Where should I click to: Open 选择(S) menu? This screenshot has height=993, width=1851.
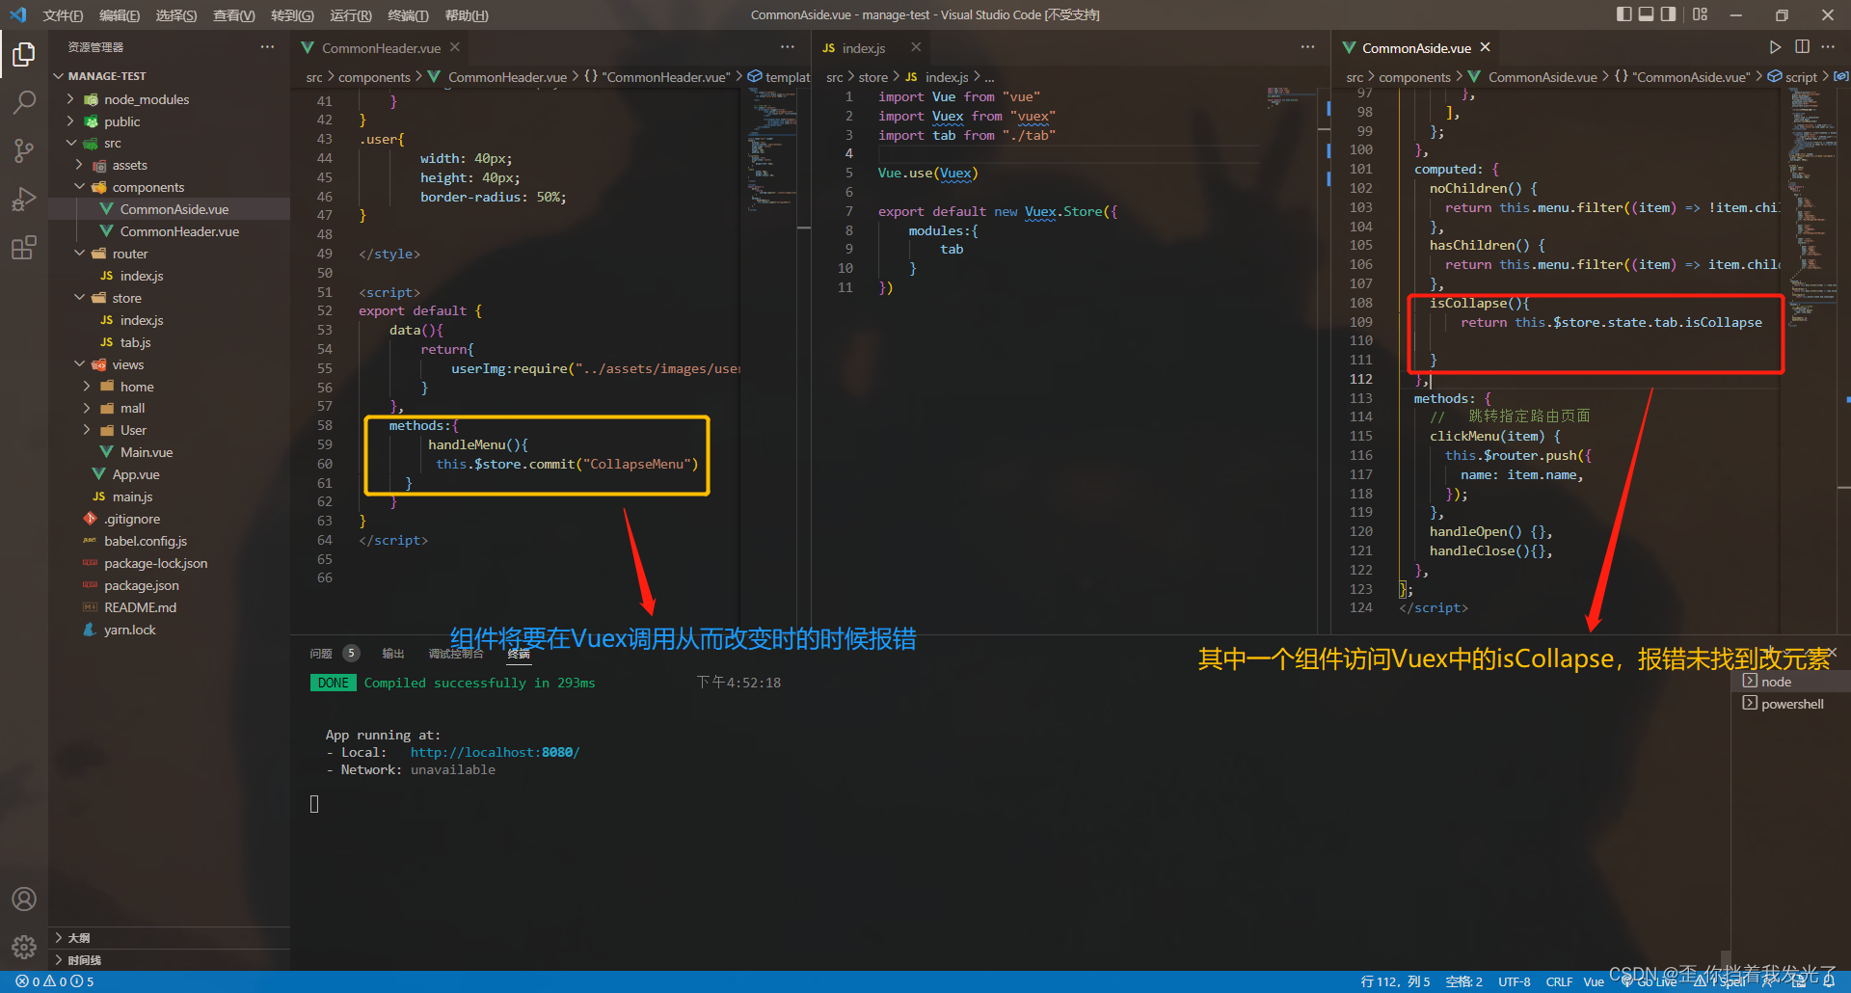(x=176, y=15)
